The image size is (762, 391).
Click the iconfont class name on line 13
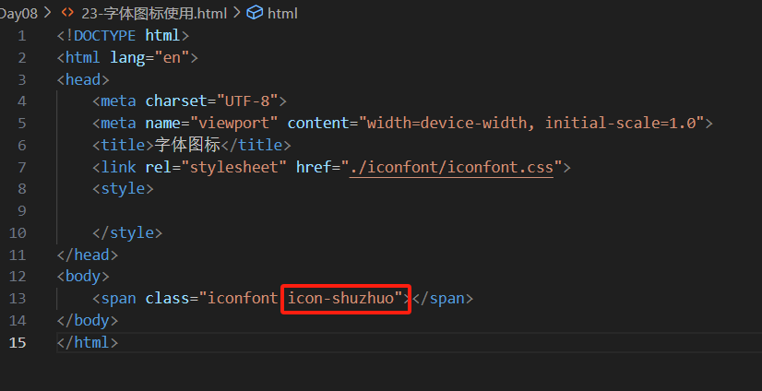pyautogui.click(x=243, y=298)
